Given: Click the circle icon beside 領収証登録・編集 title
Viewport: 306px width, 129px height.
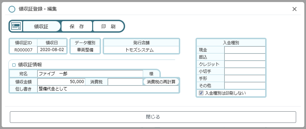Looking at the screenshot, I should coord(12,9).
